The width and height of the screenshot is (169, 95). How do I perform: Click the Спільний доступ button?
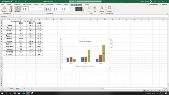153,4
